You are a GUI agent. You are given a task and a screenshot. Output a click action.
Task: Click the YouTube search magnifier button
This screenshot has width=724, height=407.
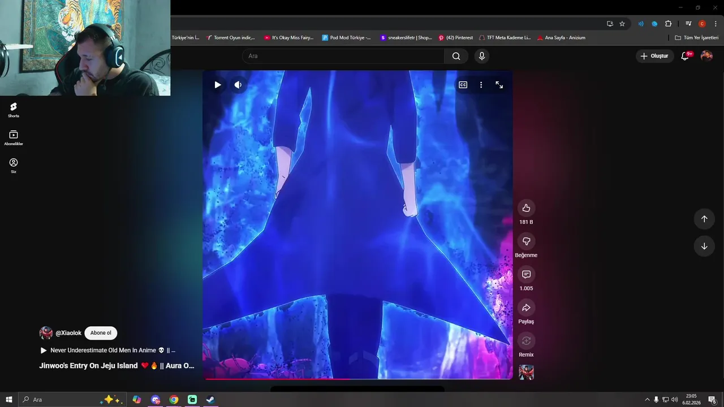pos(456,56)
